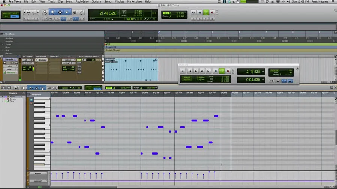Open main counter format dropdown in Transport window

click(263, 72)
